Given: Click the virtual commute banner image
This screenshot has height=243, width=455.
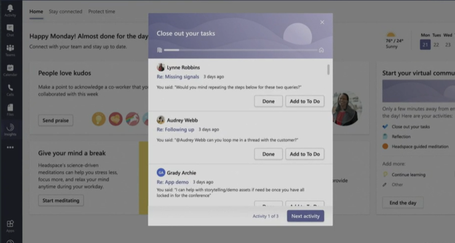Looking at the screenshot, I should [x=419, y=91].
